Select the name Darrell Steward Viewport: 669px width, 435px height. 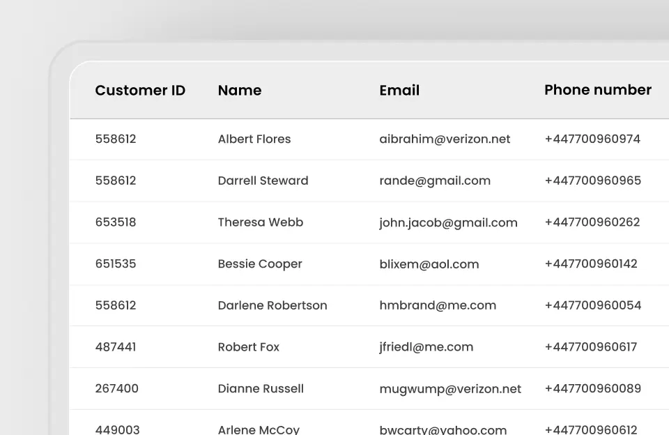263,181
